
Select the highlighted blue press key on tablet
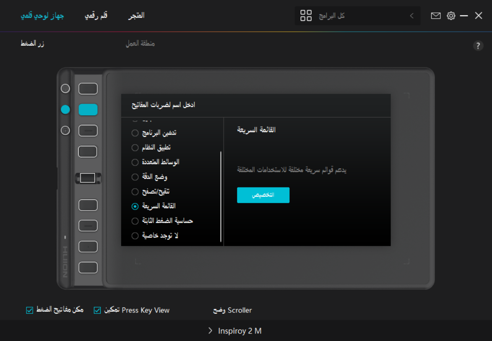click(88, 110)
